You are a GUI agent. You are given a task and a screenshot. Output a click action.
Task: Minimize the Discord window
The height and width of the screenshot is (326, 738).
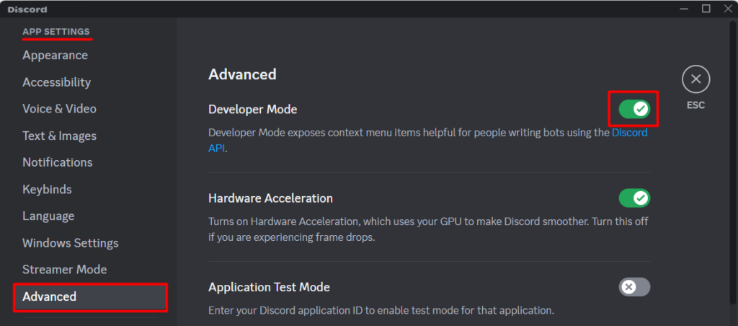[x=684, y=9]
